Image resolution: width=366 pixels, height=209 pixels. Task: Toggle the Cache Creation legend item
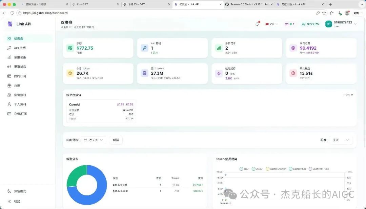pos(276,169)
